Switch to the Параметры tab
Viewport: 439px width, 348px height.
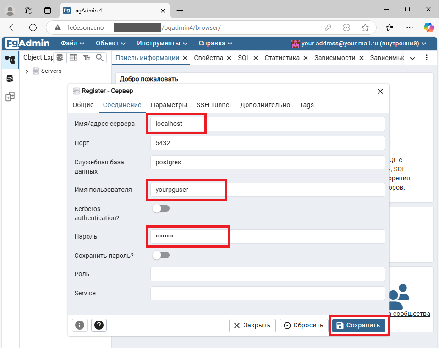(169, 105)
